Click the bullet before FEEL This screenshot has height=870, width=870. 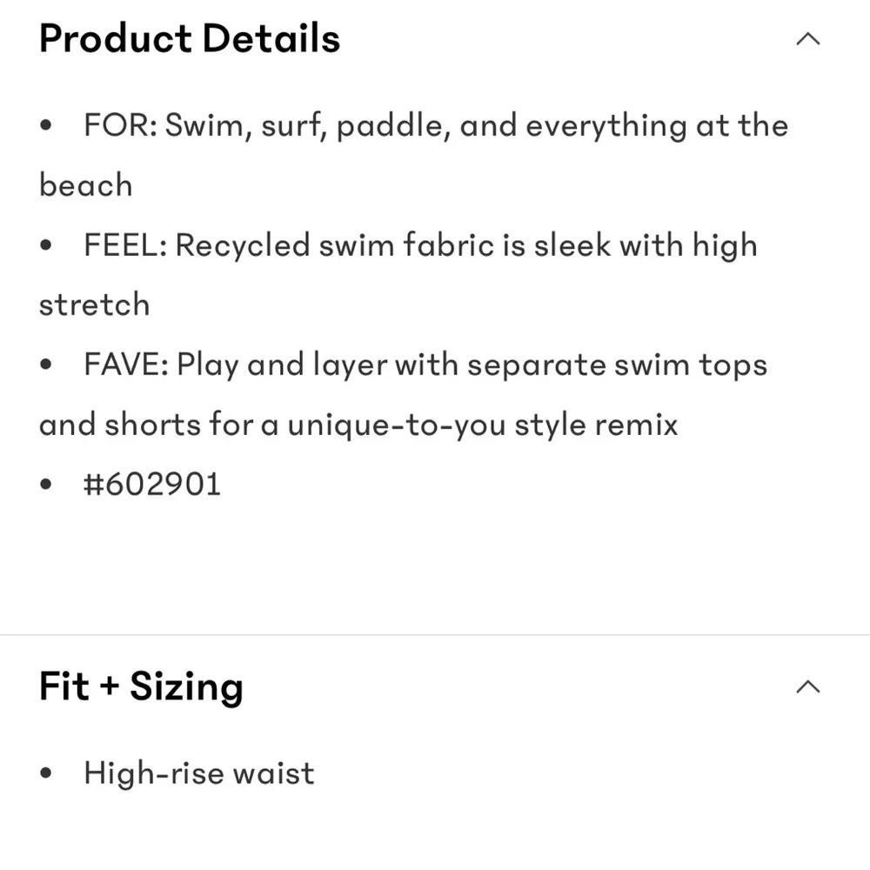point(46,245)
